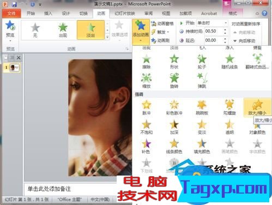The width and height of the screenshot is (272, 205).
Task: Select slide 1 thumbnail in panel
Action: 14,68
